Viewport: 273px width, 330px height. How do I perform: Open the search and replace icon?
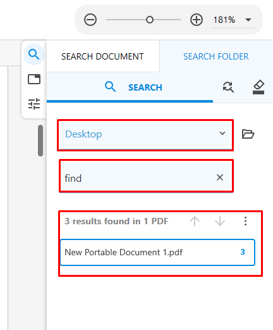228,87
